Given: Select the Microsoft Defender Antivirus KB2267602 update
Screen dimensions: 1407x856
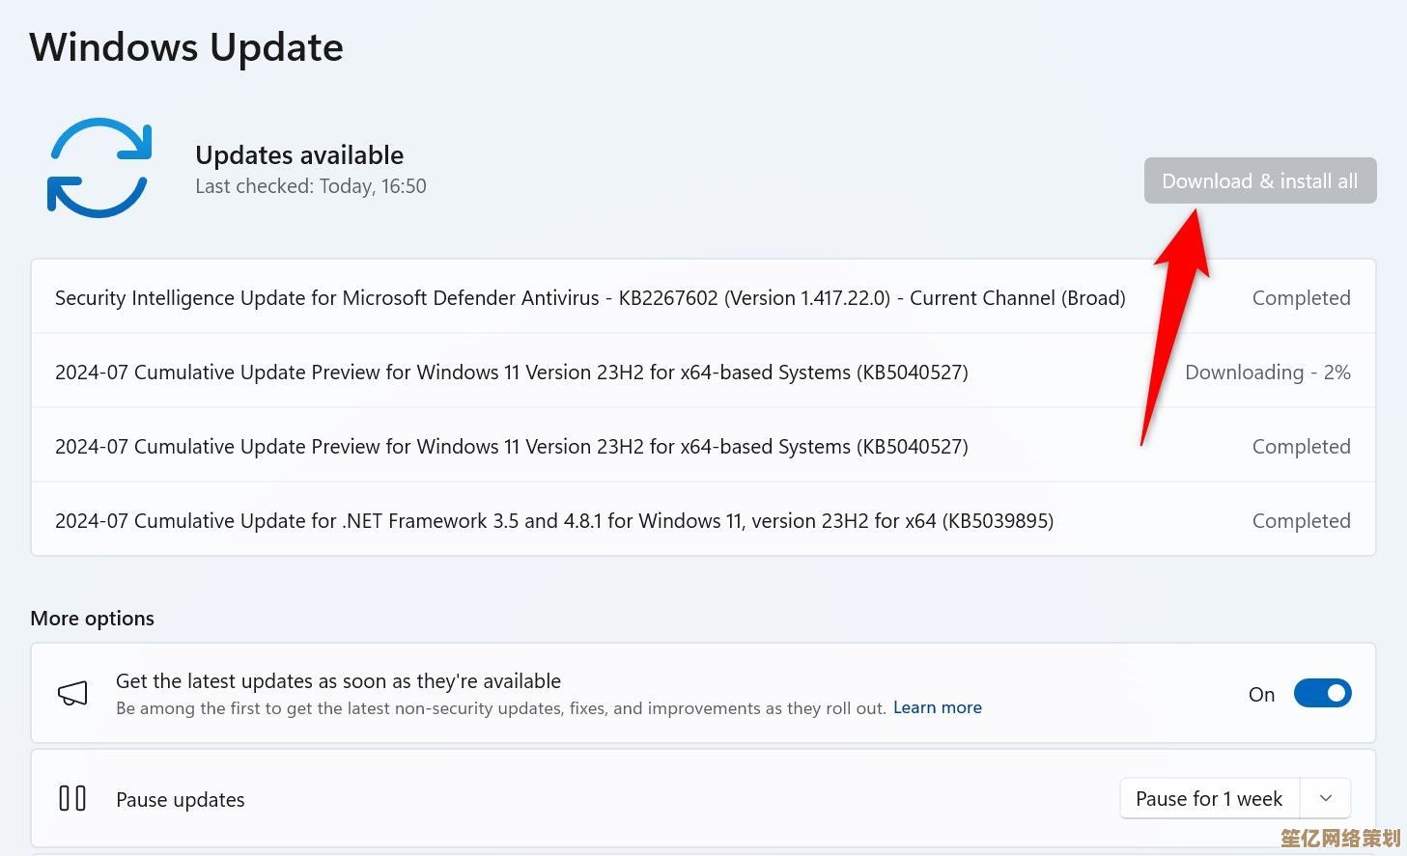Looking at the screenshot, I should point(589,298).
